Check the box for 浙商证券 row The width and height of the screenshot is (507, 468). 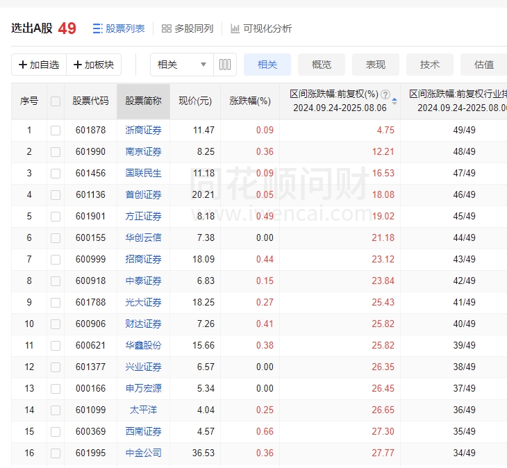[56, 131]
